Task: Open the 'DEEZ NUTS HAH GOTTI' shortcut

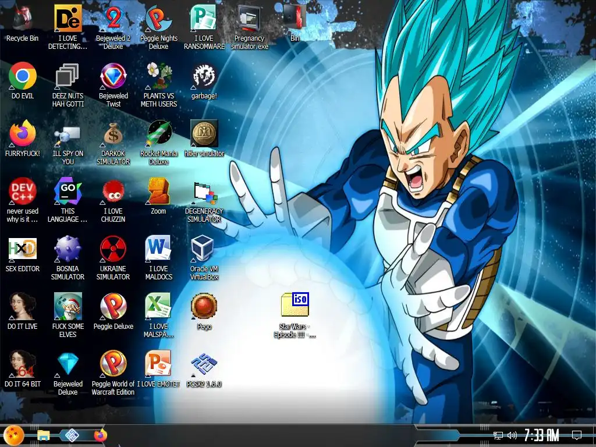Action: click(68, 76)
